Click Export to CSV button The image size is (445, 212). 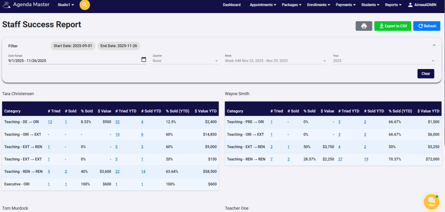(392, 26)
